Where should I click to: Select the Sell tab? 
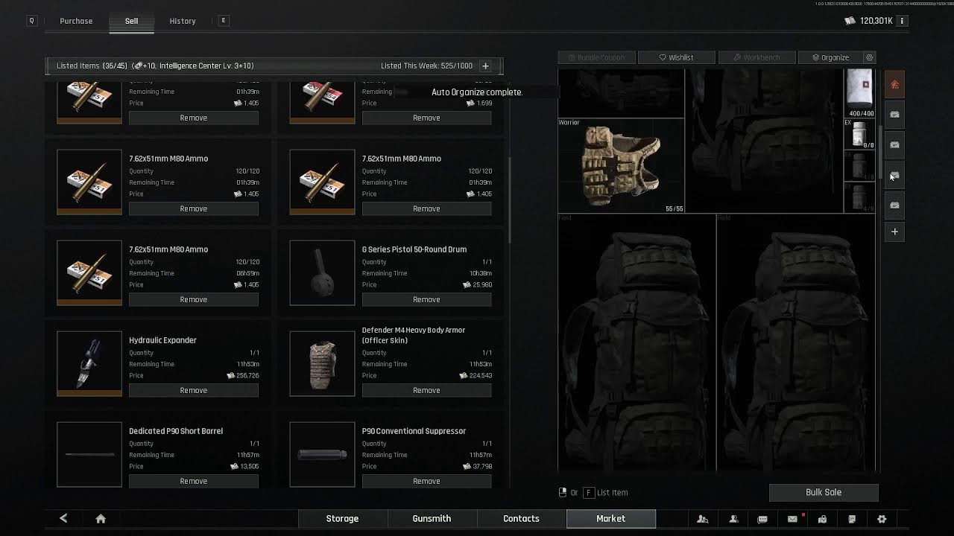pos(131,21)
